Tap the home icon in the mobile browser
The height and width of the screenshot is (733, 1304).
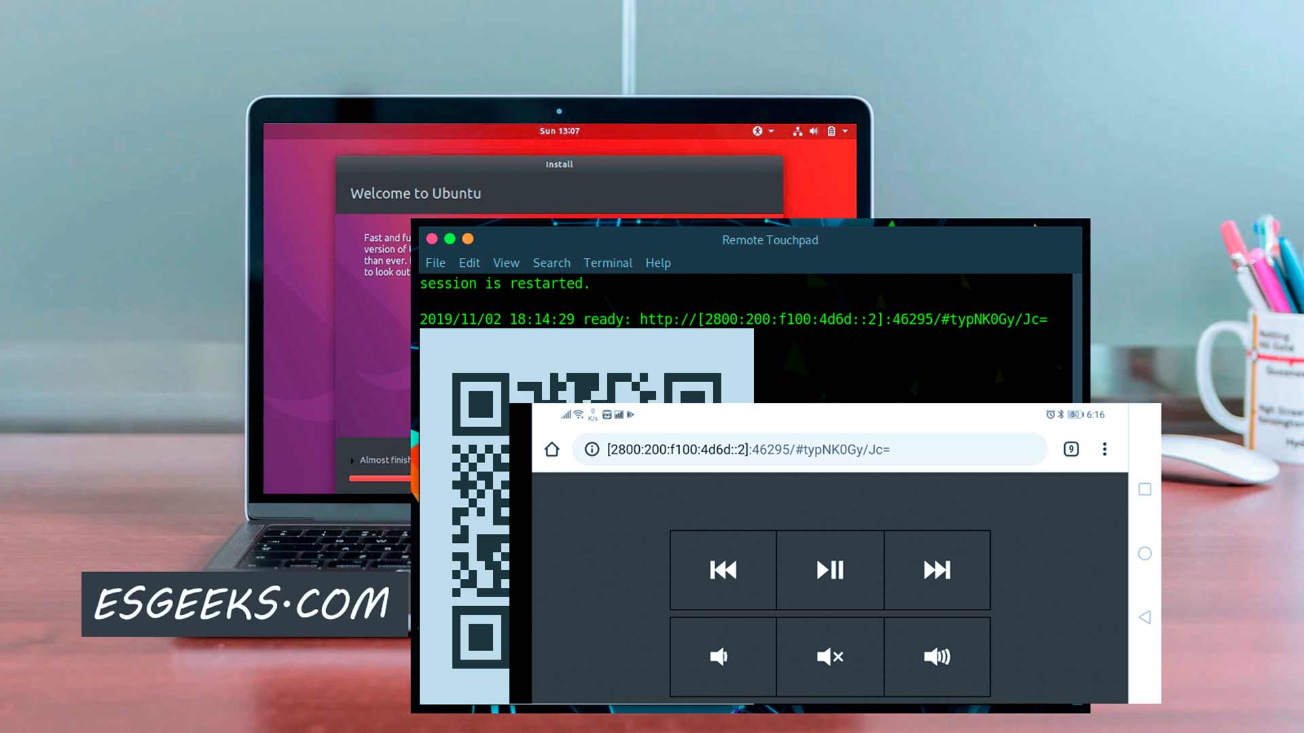551,449
